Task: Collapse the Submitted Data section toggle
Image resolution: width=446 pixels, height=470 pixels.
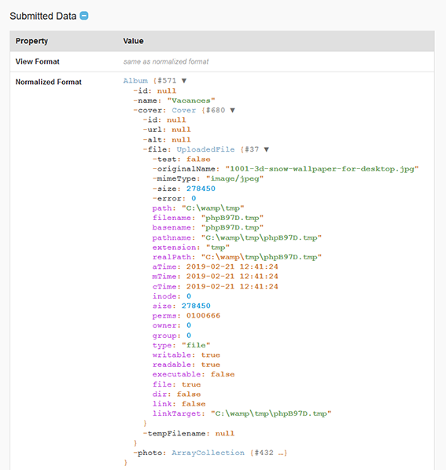Action: tap(84, 16)
